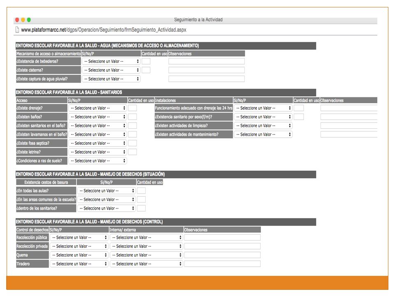Click the yellow minimize window button
The image size is (395, 296).
pos(23,20)
